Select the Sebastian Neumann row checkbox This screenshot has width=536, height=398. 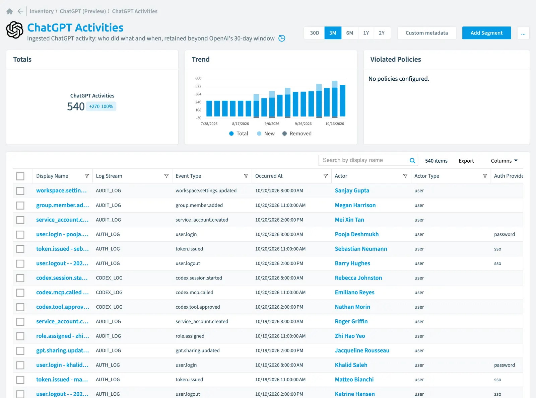point(20,249)
